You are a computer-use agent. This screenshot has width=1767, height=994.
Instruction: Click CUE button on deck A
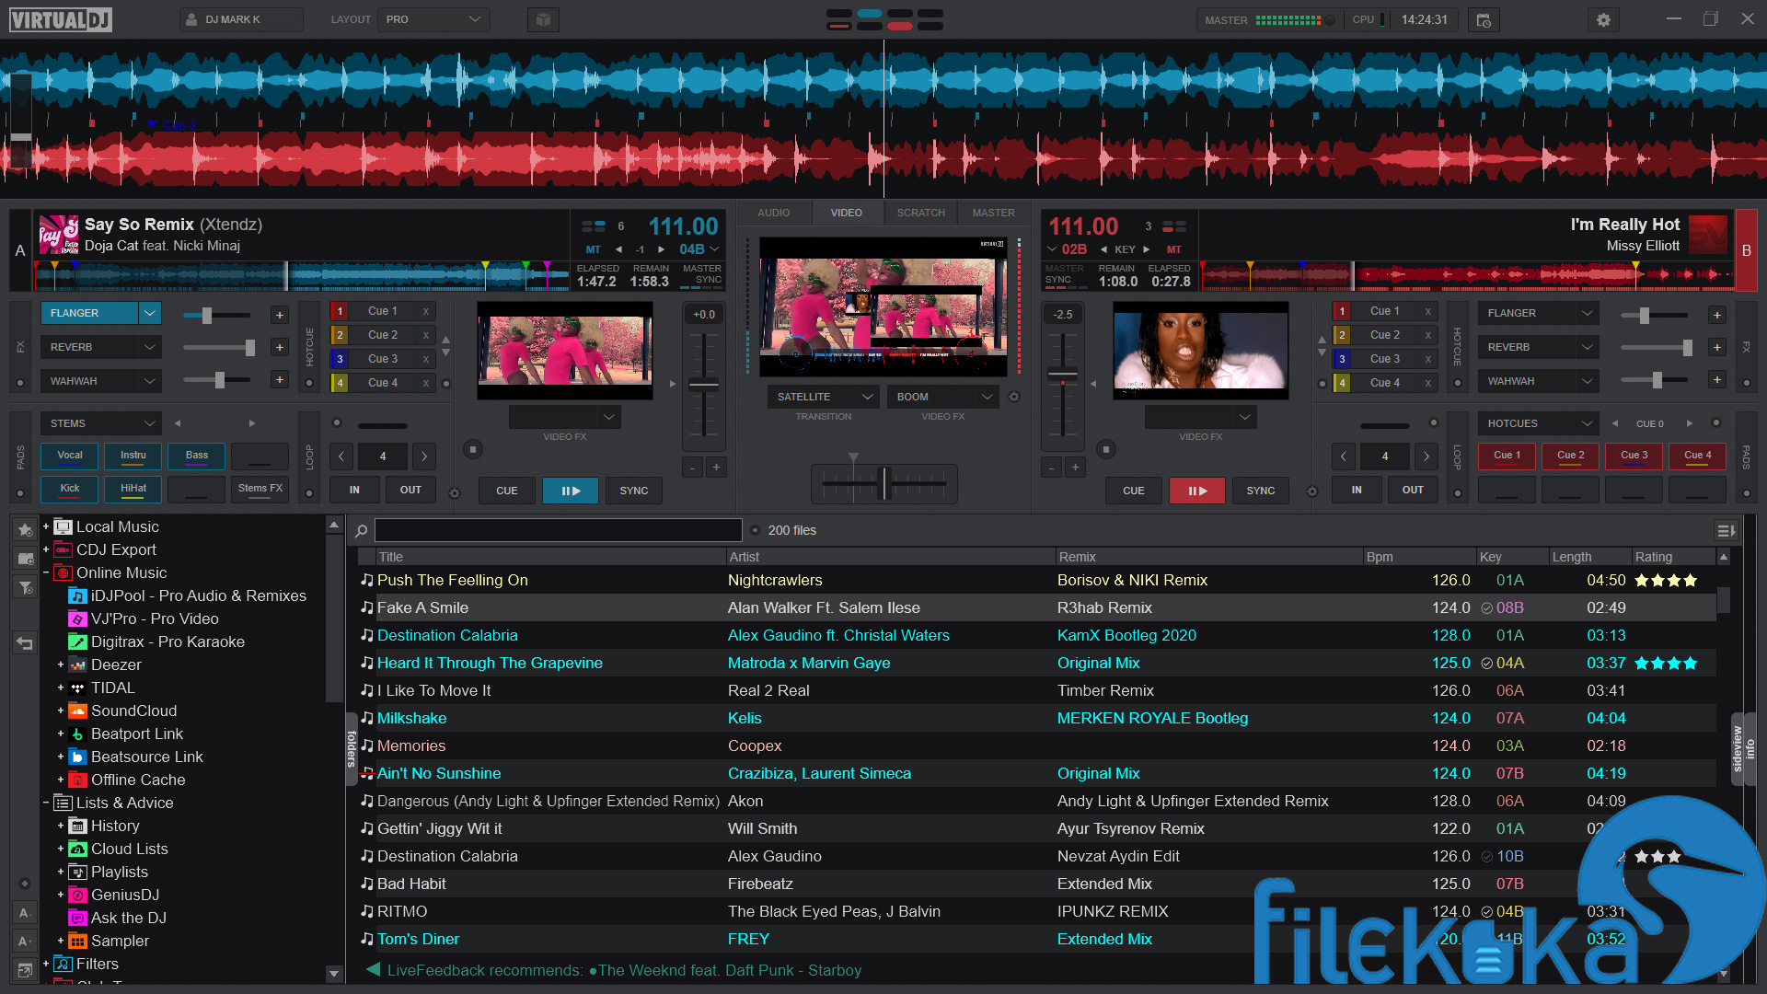(507, 491)
